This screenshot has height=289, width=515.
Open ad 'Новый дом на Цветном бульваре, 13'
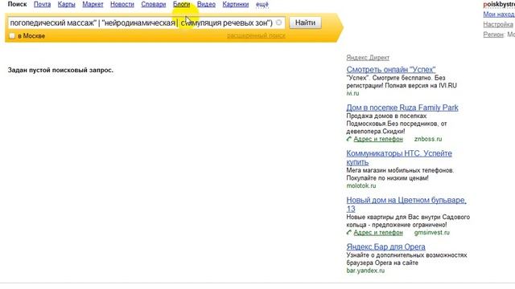point(406,204)
